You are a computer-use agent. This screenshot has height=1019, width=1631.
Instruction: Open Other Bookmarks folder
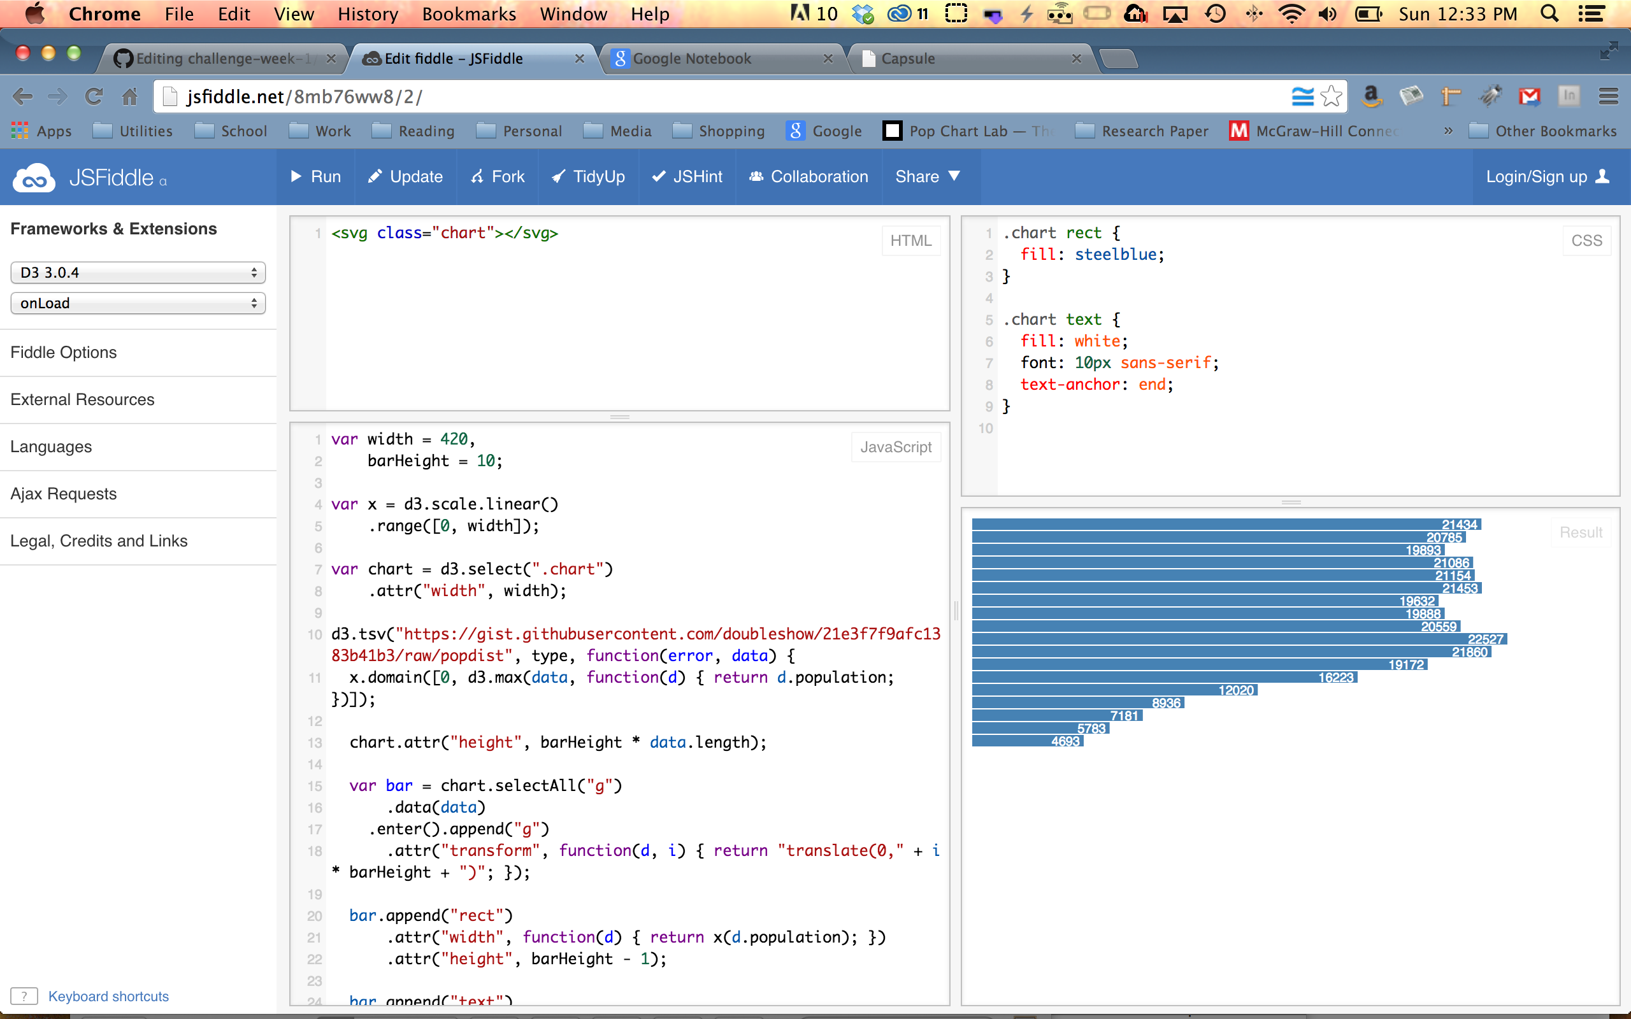(1542, 131)
